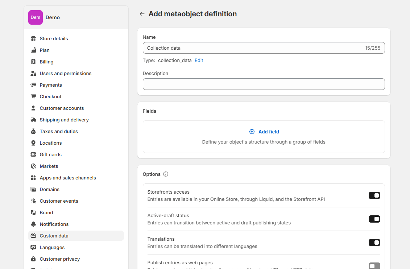Image resolution: width=410 pixels, height=269 pixels.
Task: Click inside the Description field
Action: [264, 84]
